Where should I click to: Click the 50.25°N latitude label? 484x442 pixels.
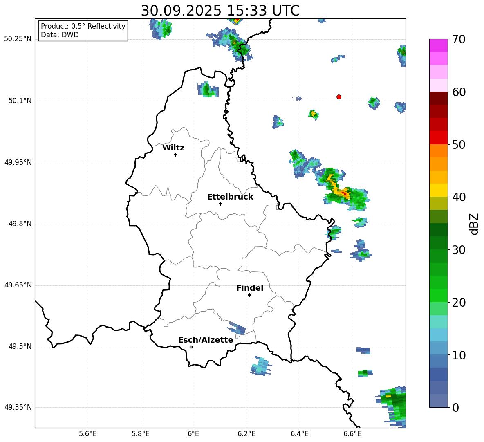point(18,39)
